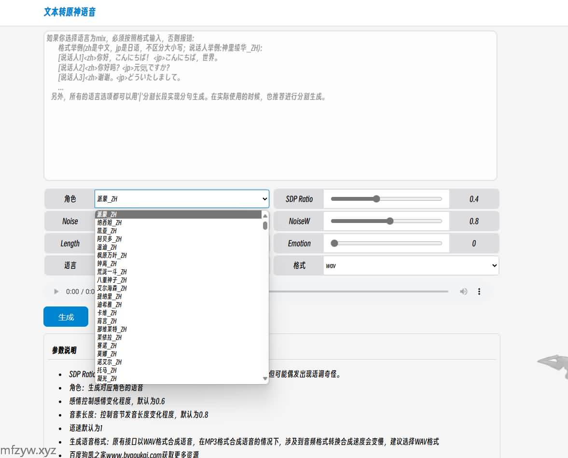The height and width of the screenshot is (458, 568).
Task: Click into the text input area
Action: (x=270, y=135)
